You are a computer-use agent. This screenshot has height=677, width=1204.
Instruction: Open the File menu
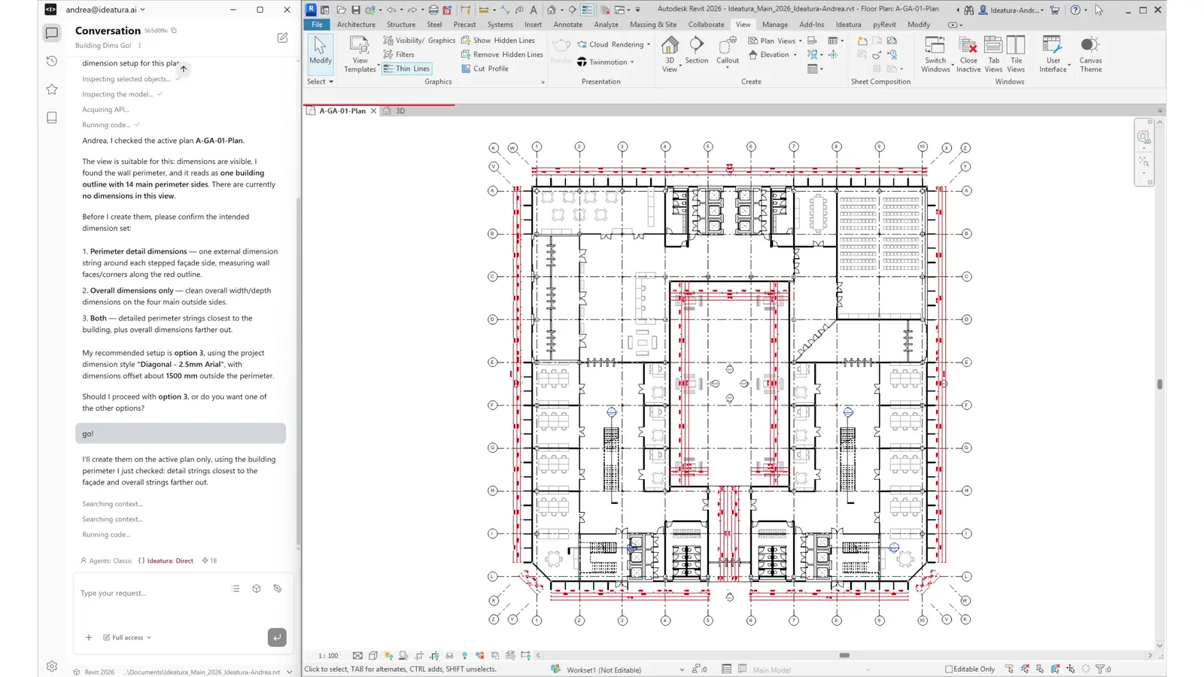(x=317, y=24)
